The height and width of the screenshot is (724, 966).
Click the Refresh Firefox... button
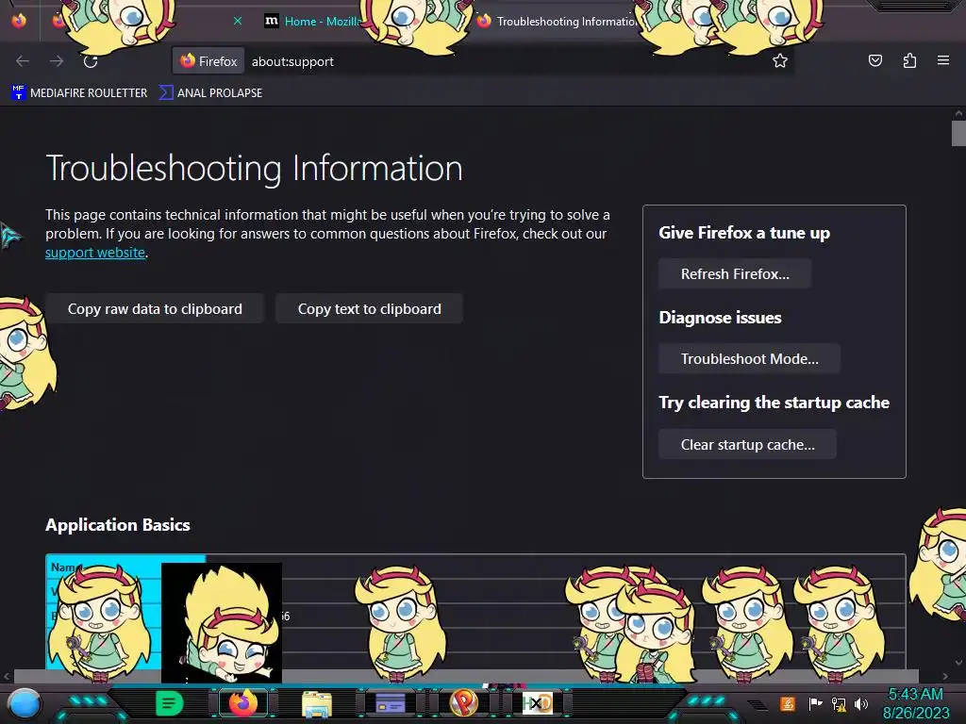[734, 274]
